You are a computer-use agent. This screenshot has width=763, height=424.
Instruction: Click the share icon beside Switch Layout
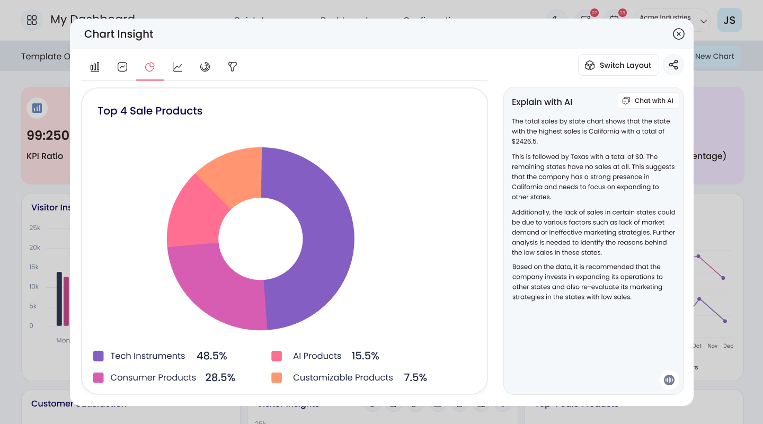673,65
